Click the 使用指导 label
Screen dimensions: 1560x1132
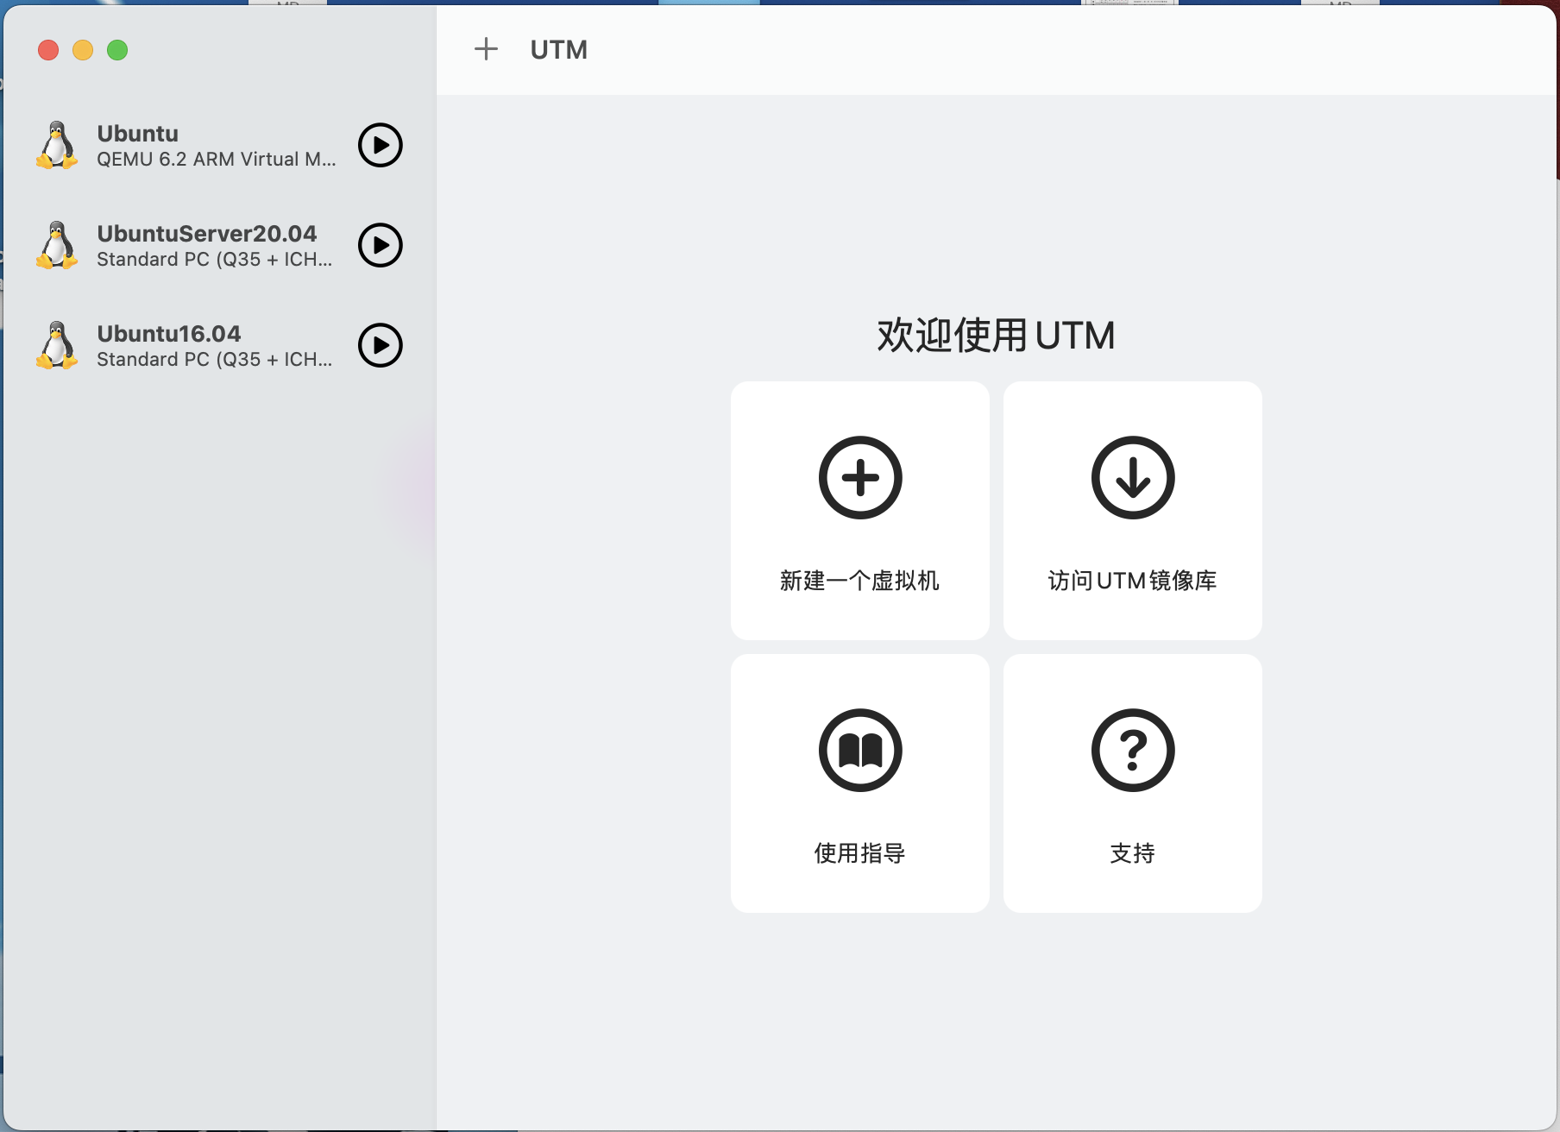tap(859, 853)
